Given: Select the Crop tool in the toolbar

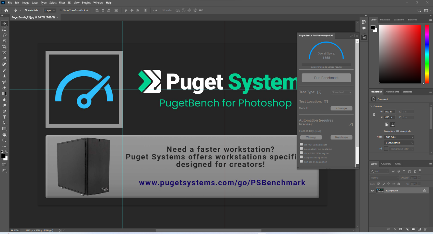Looking at the screenshot, I should coord(4,47).
